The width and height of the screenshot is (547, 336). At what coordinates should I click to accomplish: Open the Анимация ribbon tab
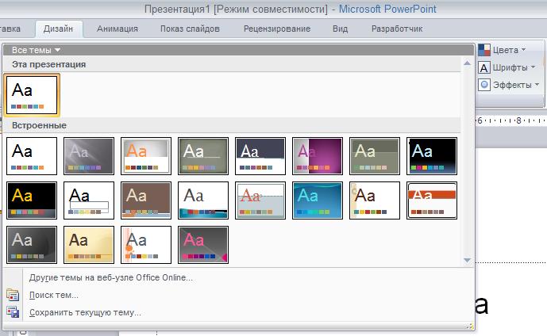coord(117,29)
